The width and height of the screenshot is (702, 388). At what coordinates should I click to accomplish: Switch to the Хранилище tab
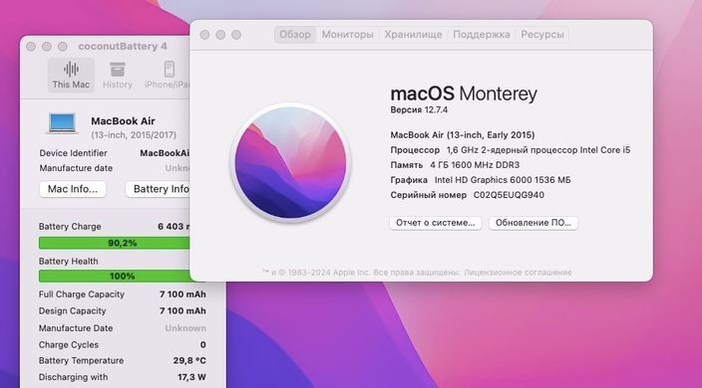[x=413, y=35]
